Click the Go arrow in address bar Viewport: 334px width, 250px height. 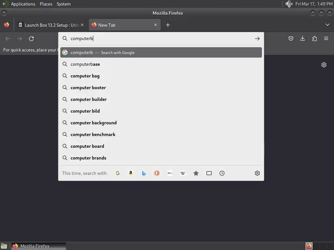pyautogui.click(x=257, y=39)
